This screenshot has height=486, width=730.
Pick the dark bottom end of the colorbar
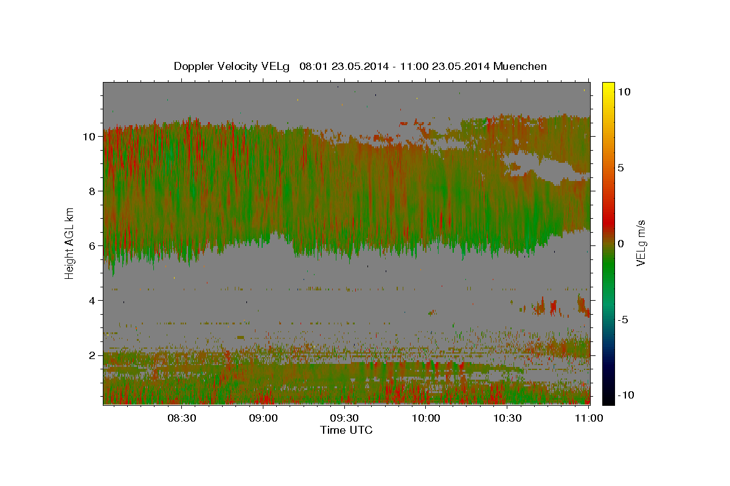click(x=608, y=396)
